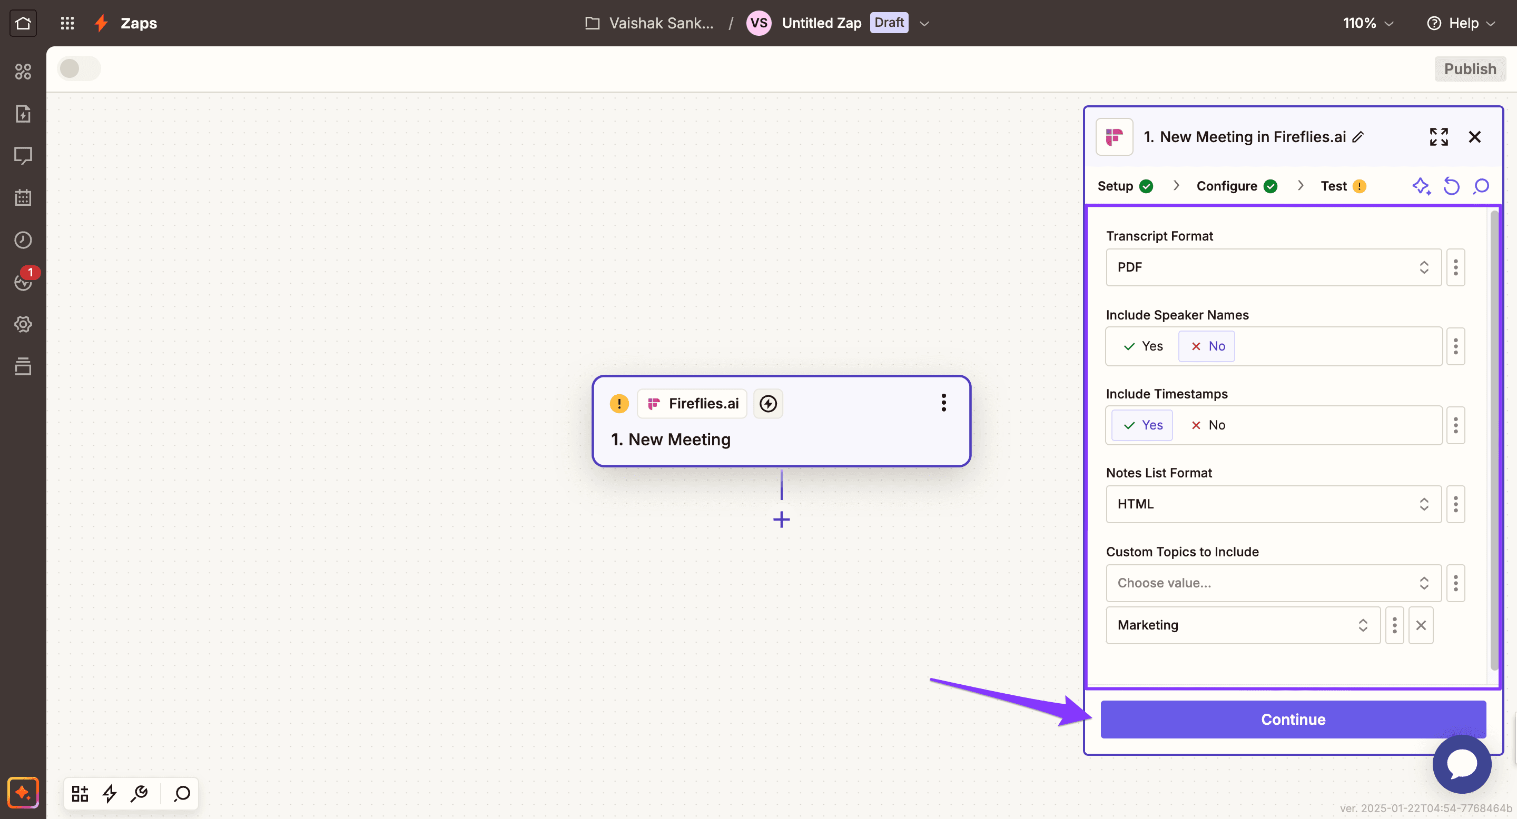Screen dimensions: 1517x819
Task: Toggle the Zap on/off switch
Action: click(x=79, y=69)
